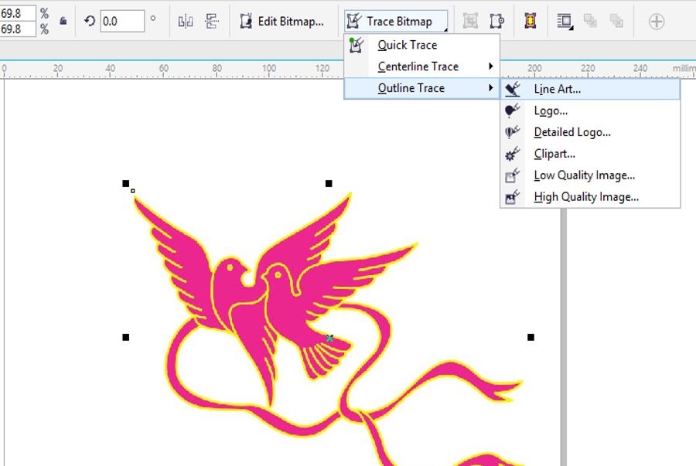Click the To Back of Layer icon

tap(616, 20)
